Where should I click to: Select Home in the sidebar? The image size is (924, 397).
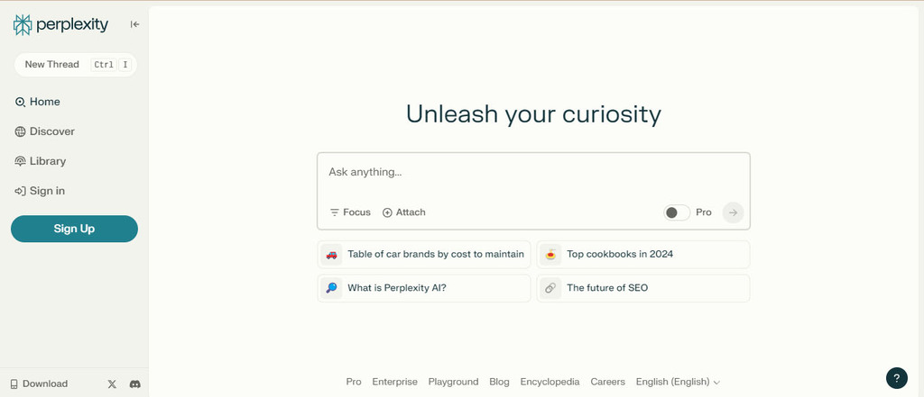(44, 102)
